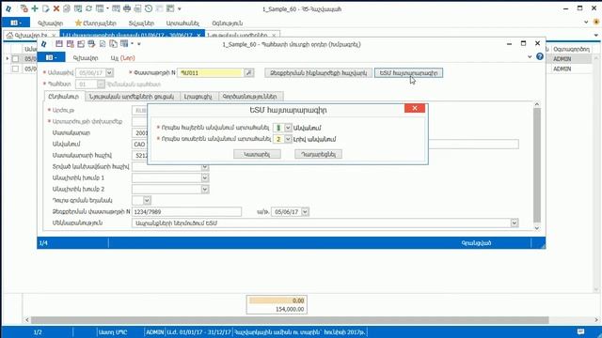Click the save diskette icon in document window toolbar
This screenshot has width=602, height=338.
click(59, 44)
